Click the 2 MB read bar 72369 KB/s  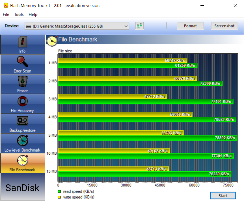click(x=140, y=84)
